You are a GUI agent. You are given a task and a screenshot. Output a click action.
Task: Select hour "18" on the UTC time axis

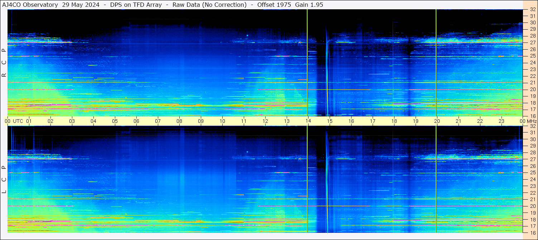point(394,121)
